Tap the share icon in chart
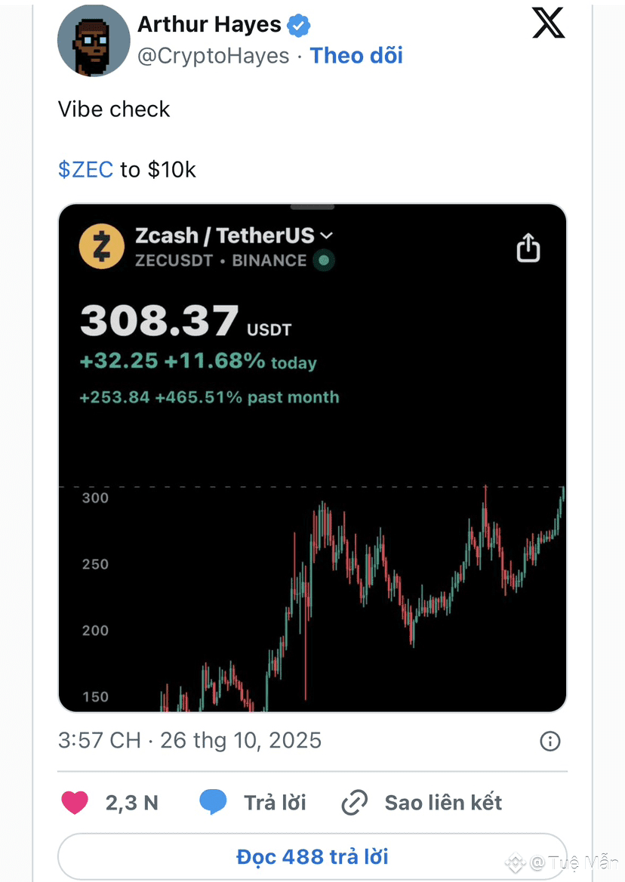The image size is (625, 882). click(x=528, y=248)
